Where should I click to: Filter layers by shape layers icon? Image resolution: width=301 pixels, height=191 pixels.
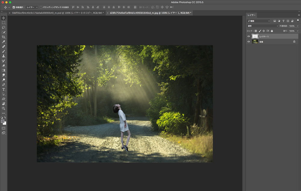pyautogui.click(x=288, y=21)
